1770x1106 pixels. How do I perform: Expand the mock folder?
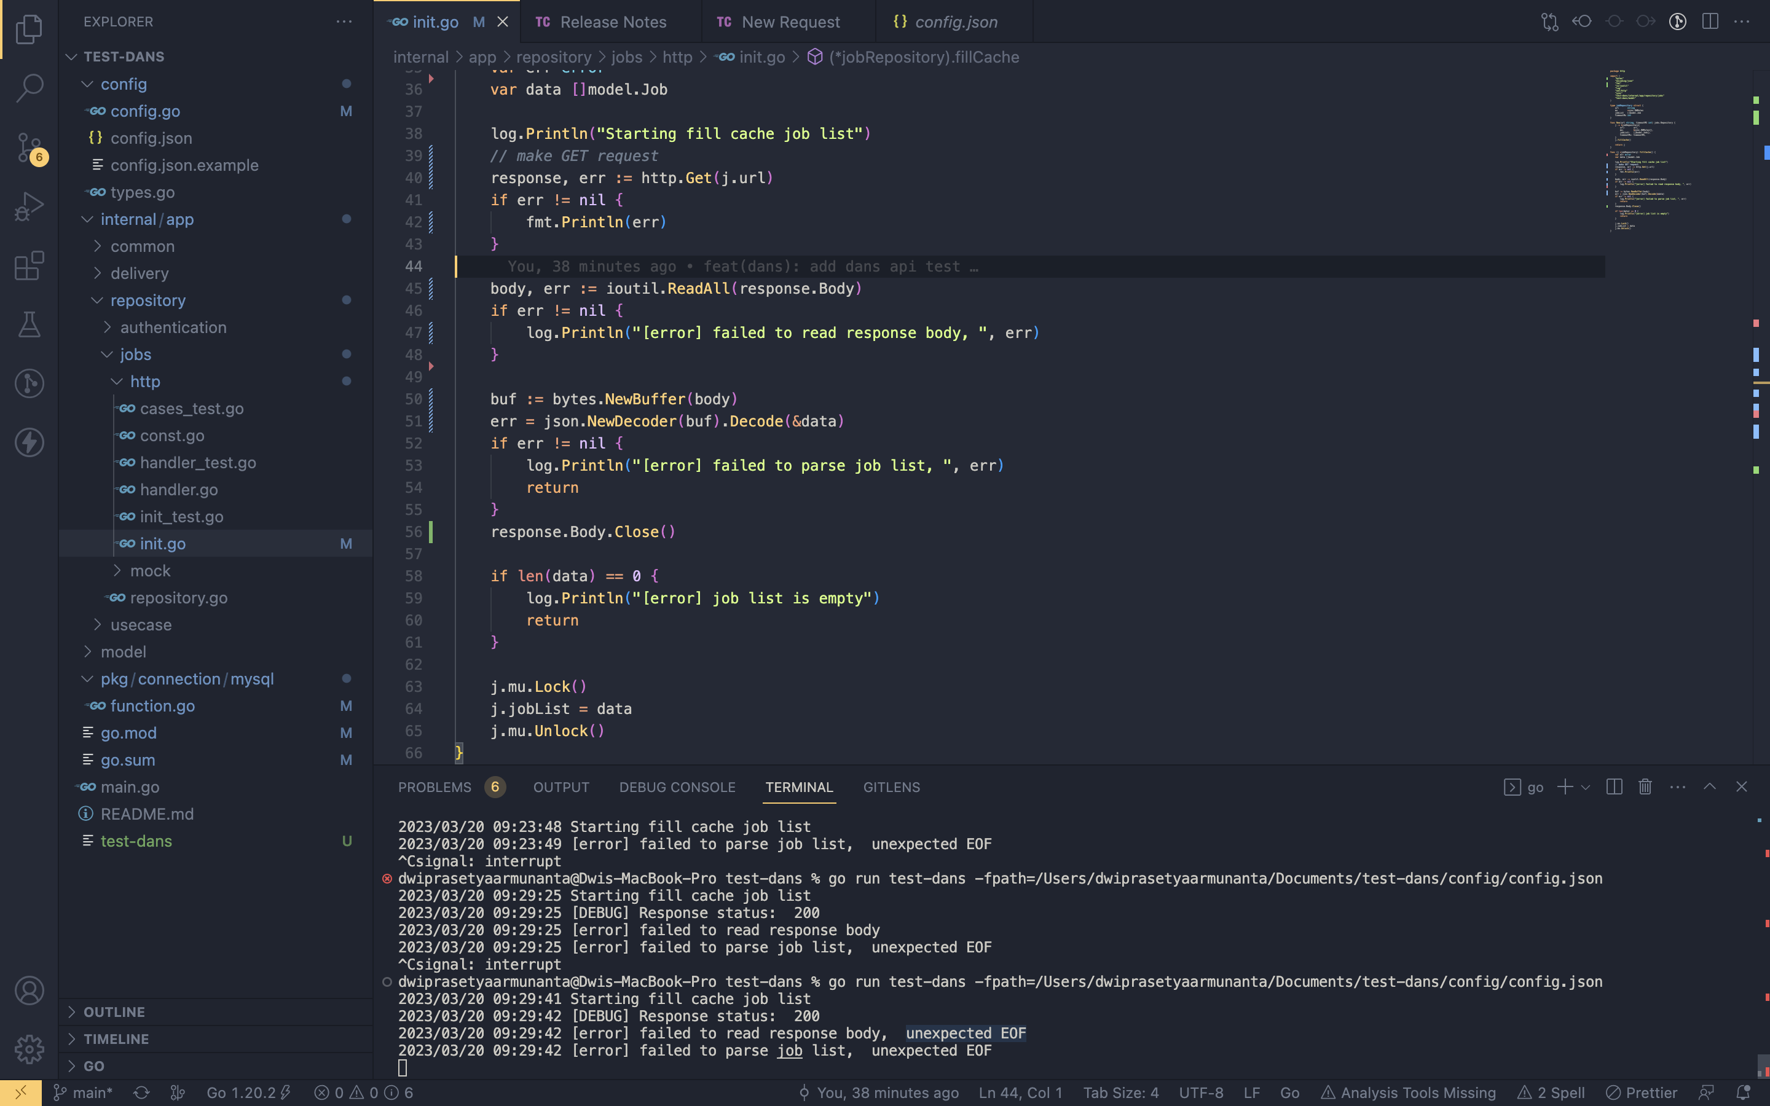click(x=149, y=571)
